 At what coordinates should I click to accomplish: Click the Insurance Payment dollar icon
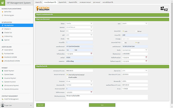[x=3, y=78]
